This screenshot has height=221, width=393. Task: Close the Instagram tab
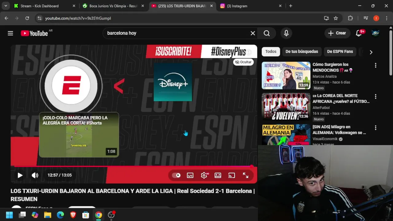pos(280,6)
